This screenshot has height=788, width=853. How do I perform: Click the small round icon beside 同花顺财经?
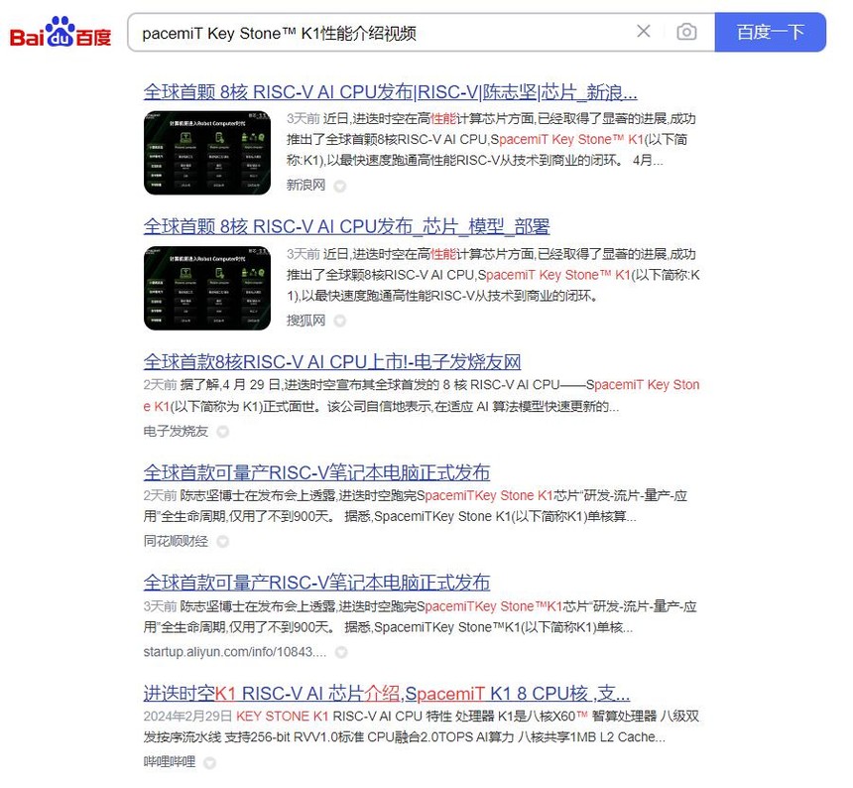pos(222,542)
